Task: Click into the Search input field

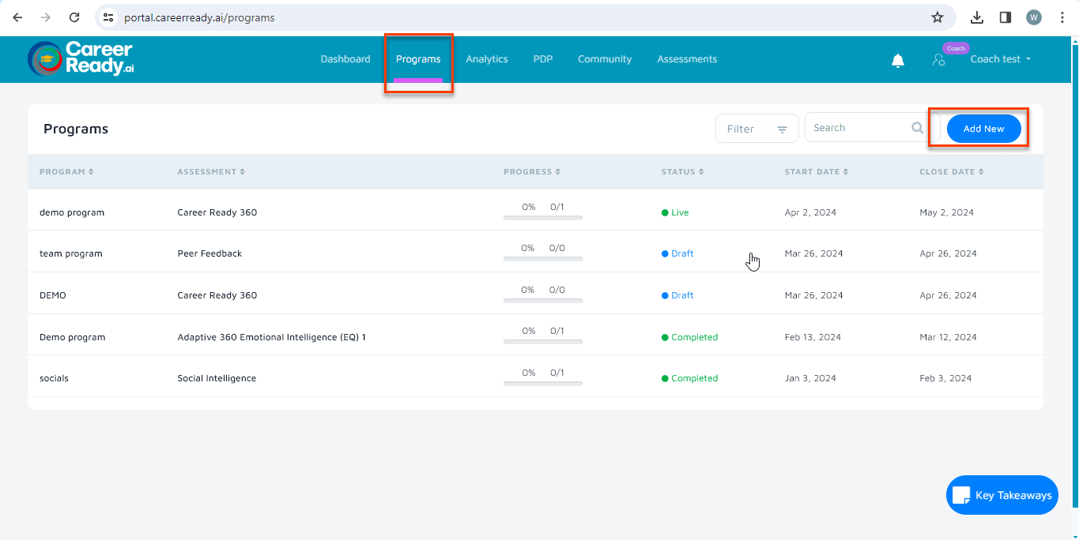Action: (856, 128)
